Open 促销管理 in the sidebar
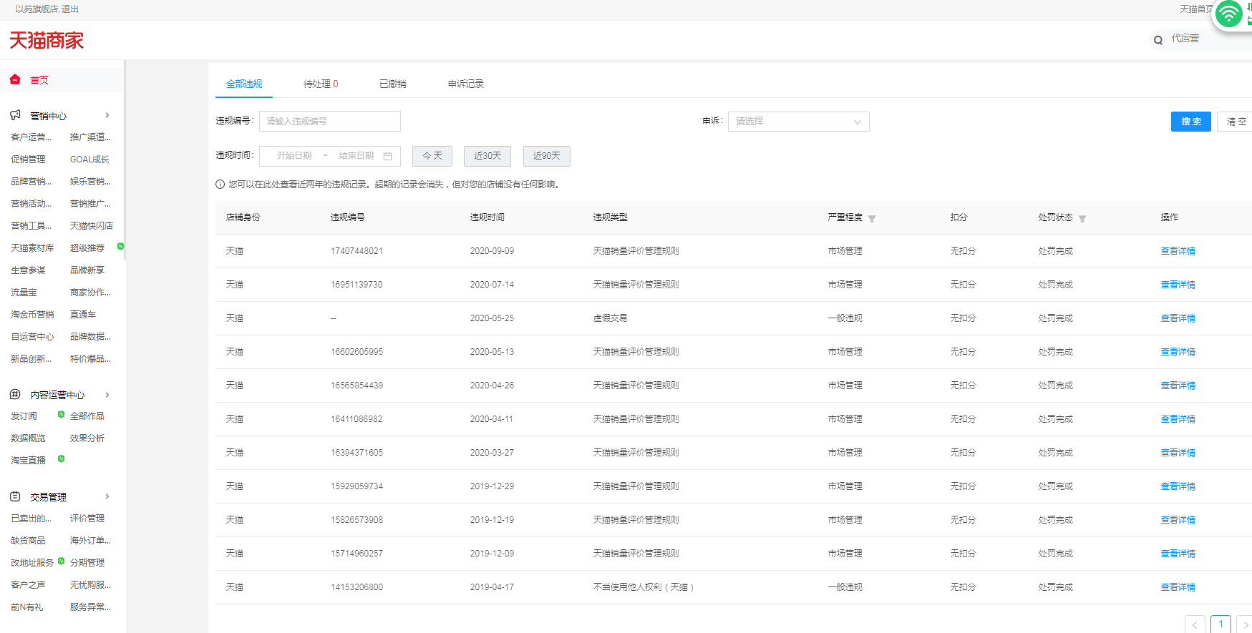This screenshot has height=633, width=1252. click(x=28, y=160)
